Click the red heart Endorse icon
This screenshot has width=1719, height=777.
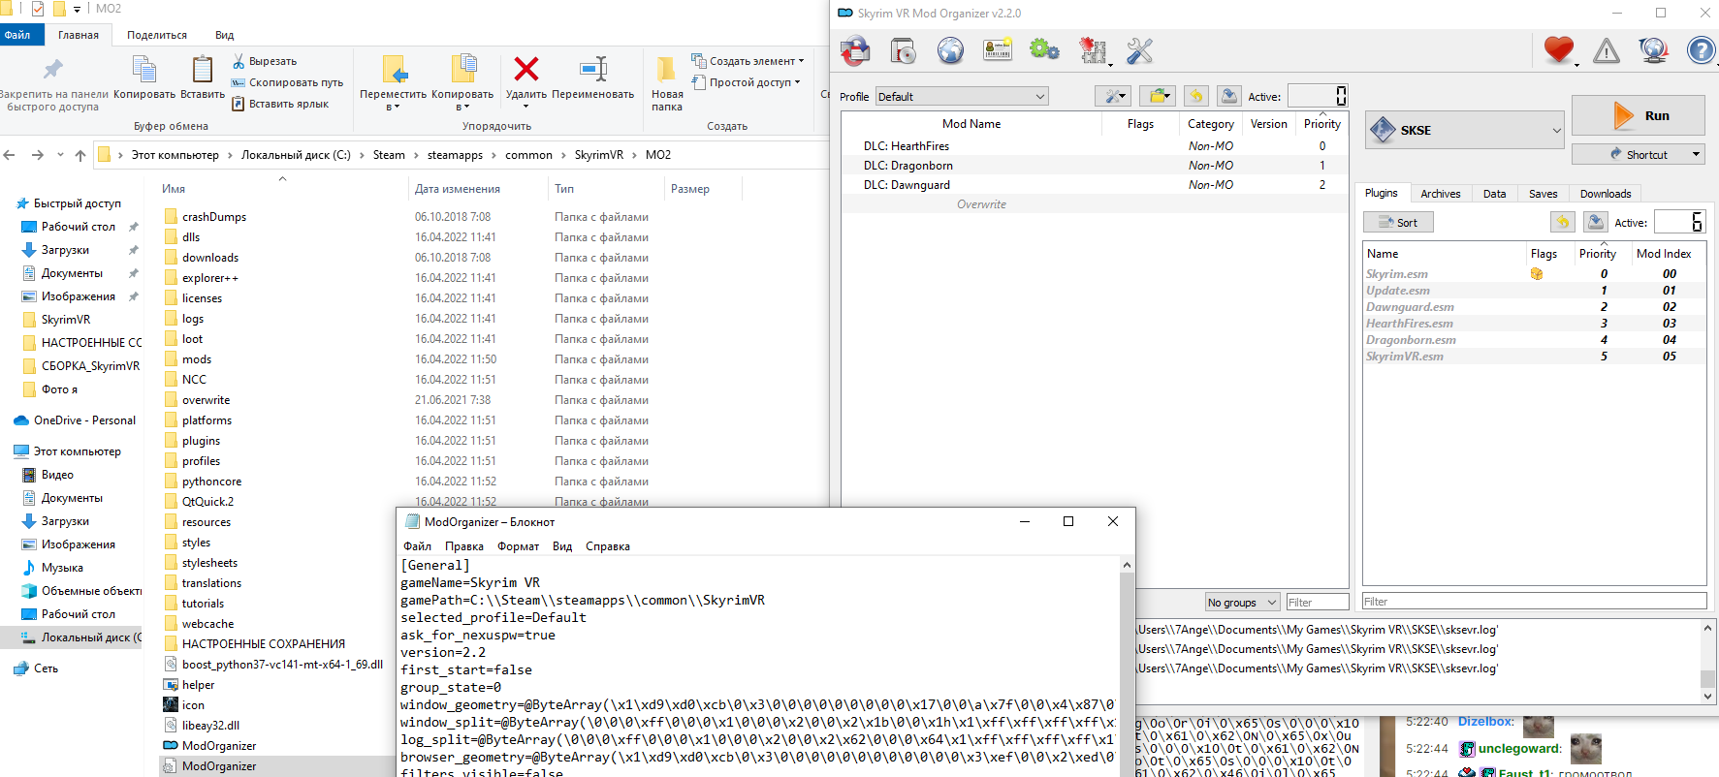1558,49
